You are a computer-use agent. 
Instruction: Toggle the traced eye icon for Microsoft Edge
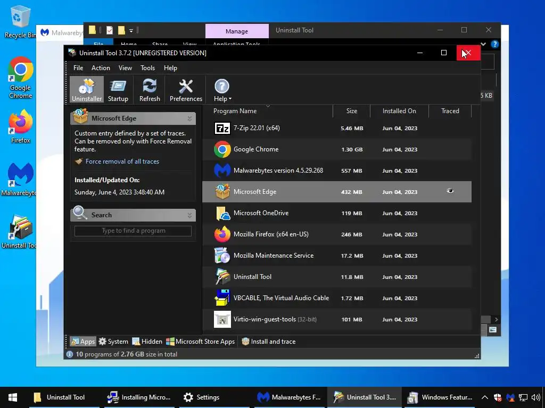(450, 191)
